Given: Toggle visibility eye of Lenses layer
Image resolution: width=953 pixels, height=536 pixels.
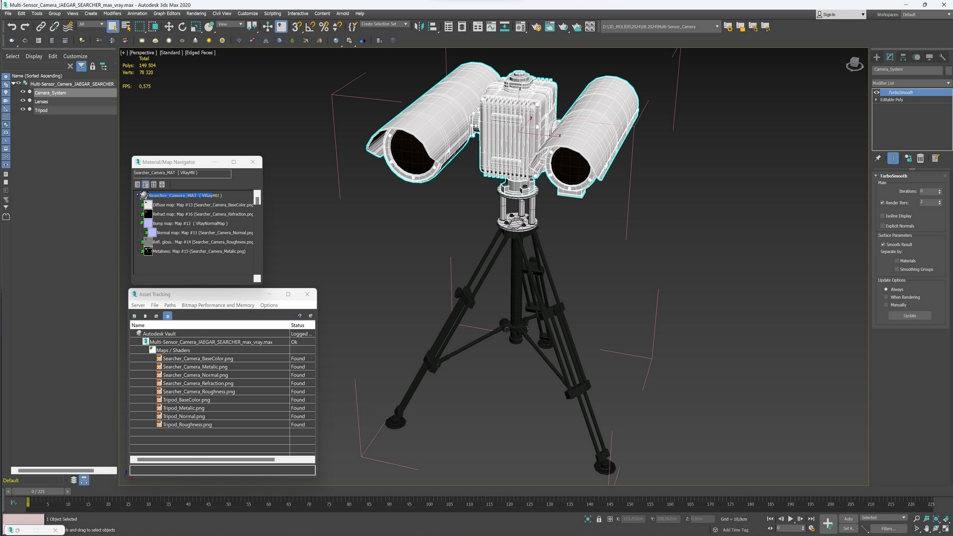Looking at the screenshot, I should [x=22, y=101].
